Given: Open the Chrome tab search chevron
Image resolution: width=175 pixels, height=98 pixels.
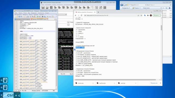Looking at the screenshot, I should click(x=151, y=12).
